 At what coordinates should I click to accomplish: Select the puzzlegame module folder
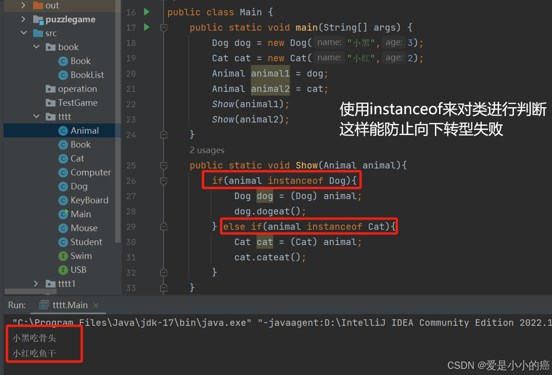(71, 19)
